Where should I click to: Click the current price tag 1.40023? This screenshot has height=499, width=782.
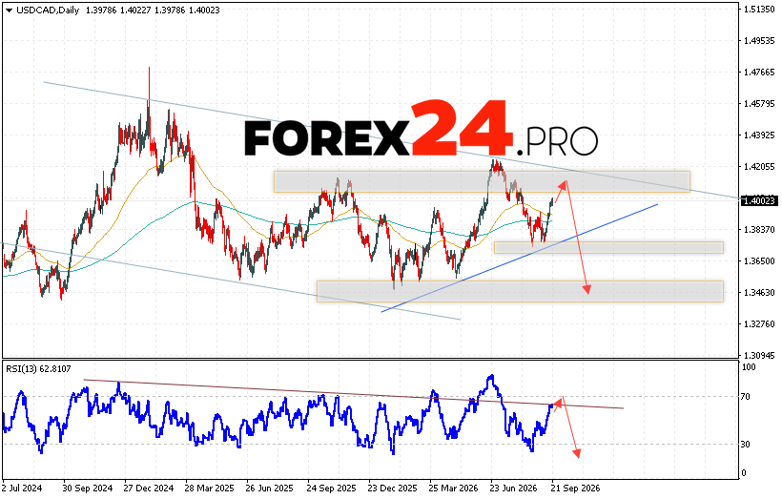click(759, 201)
